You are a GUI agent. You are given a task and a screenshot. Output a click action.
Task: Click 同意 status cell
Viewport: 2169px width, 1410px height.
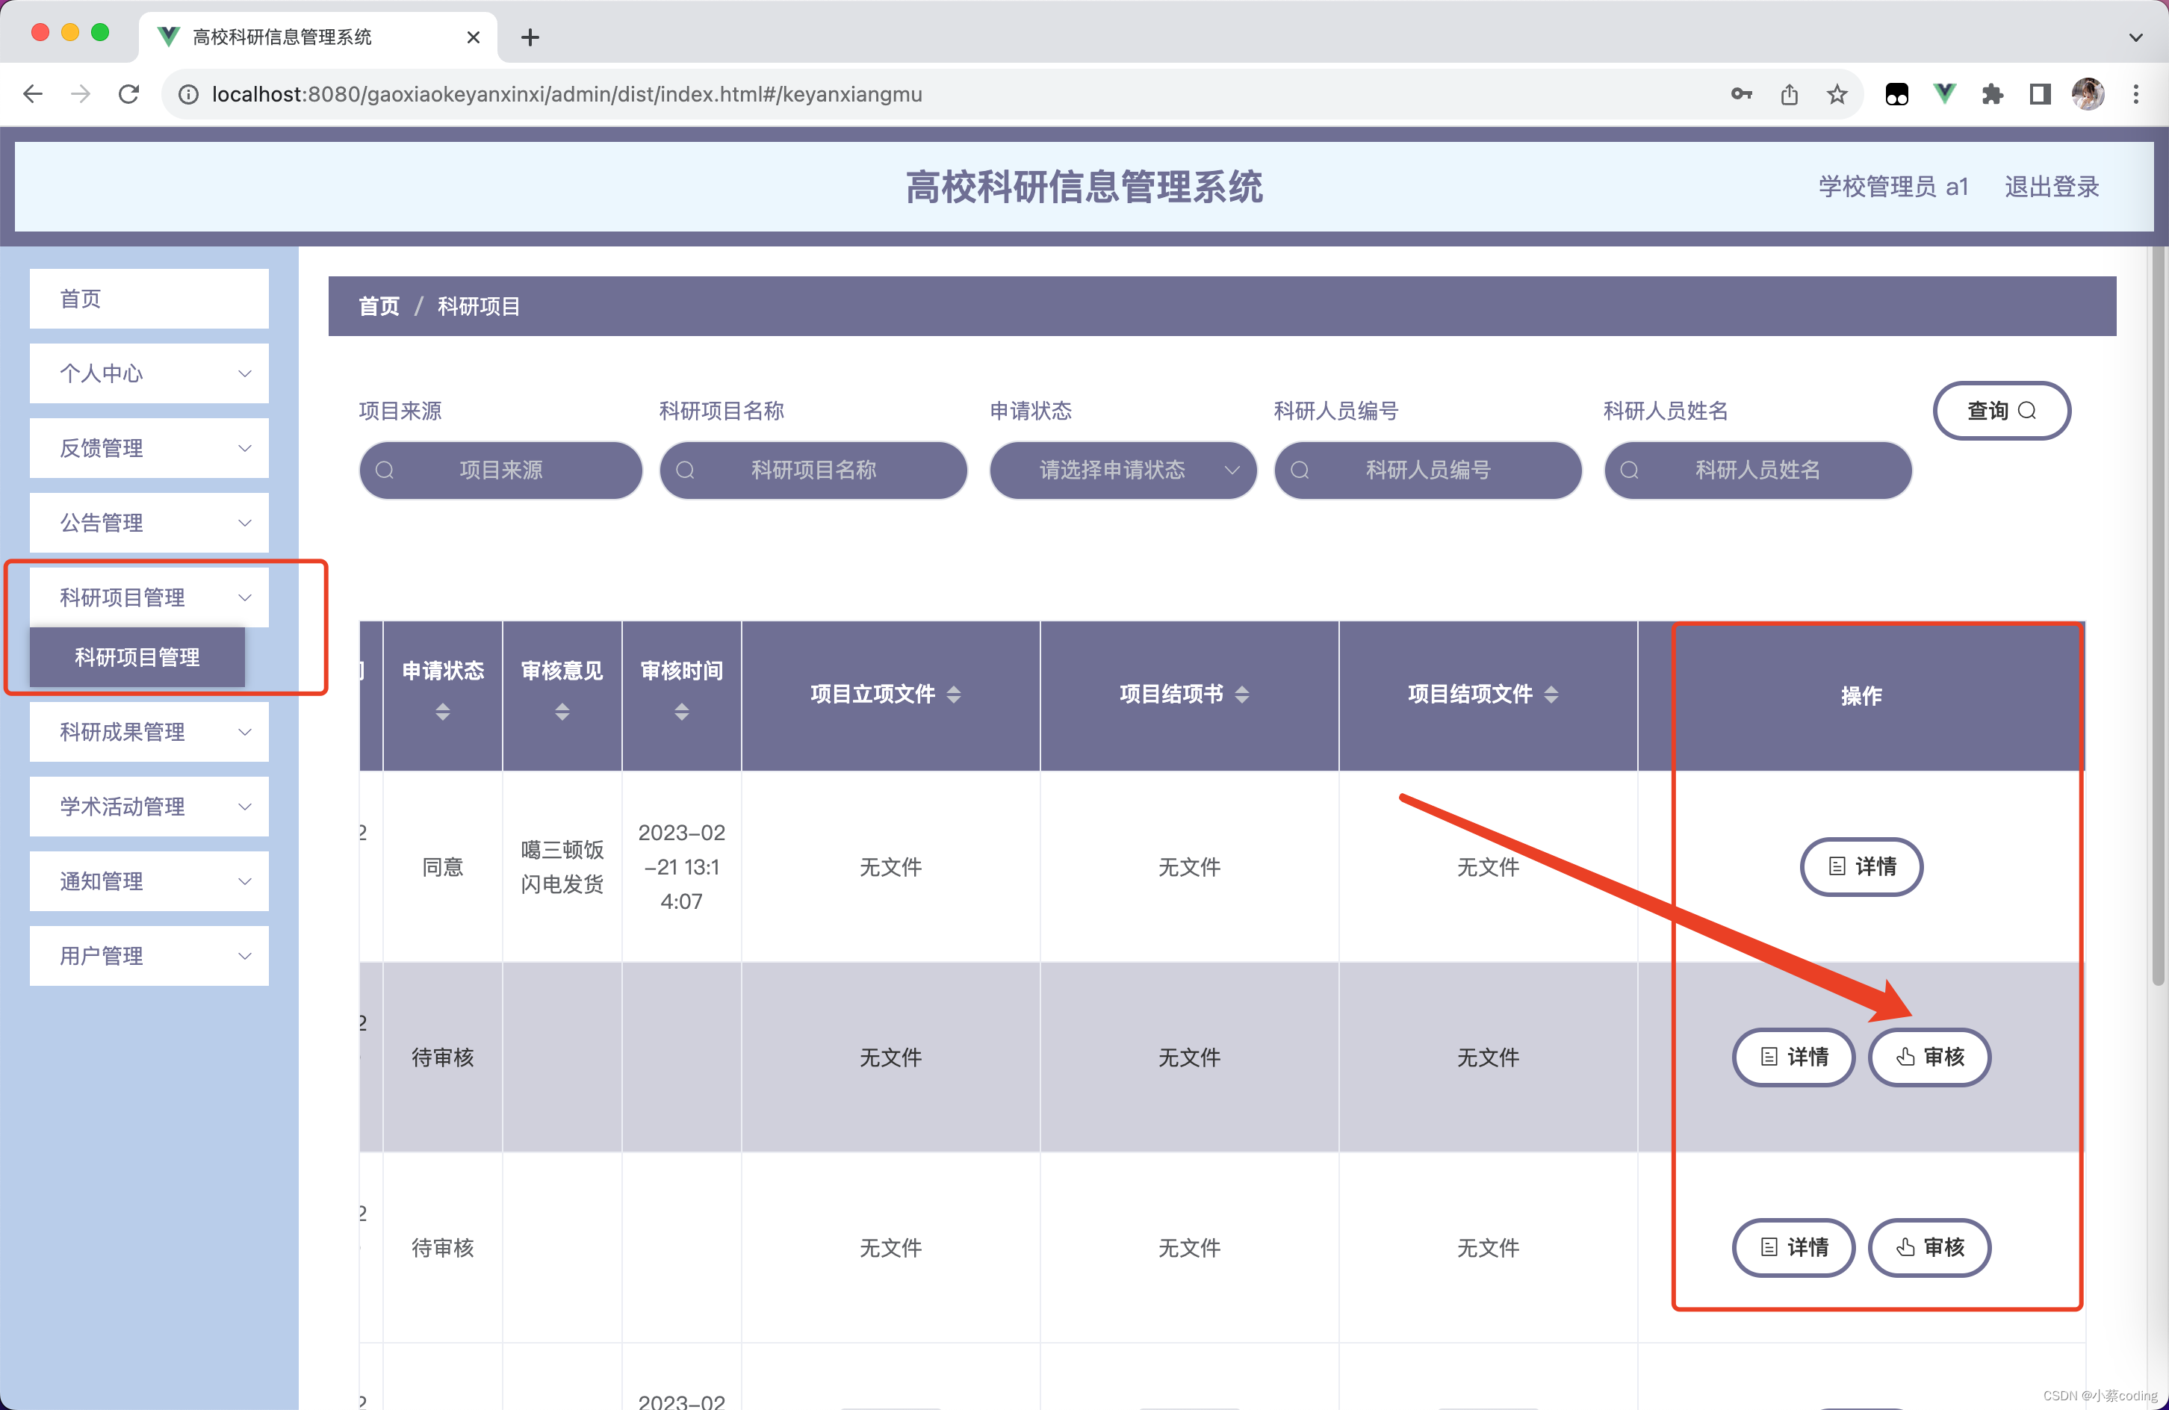[x=443, y=867]
